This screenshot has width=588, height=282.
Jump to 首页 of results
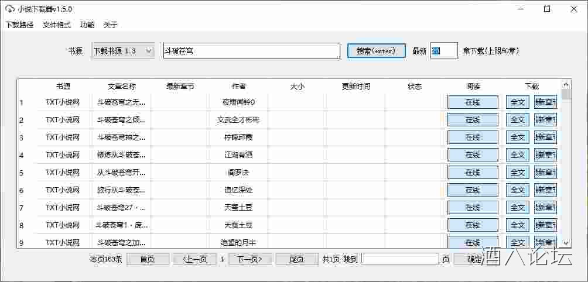pyautogui.click(x=148, y=259)
